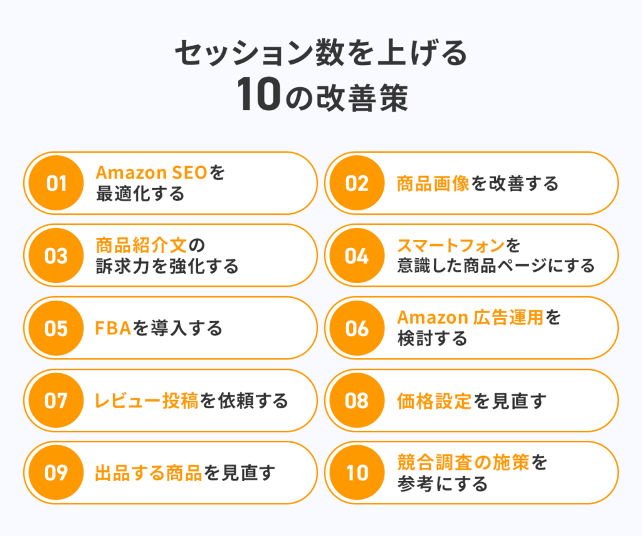642x536 pixels.
Task: Click the orange 03 circle badge
Action: pyautogui.click(x=56, y=255)
